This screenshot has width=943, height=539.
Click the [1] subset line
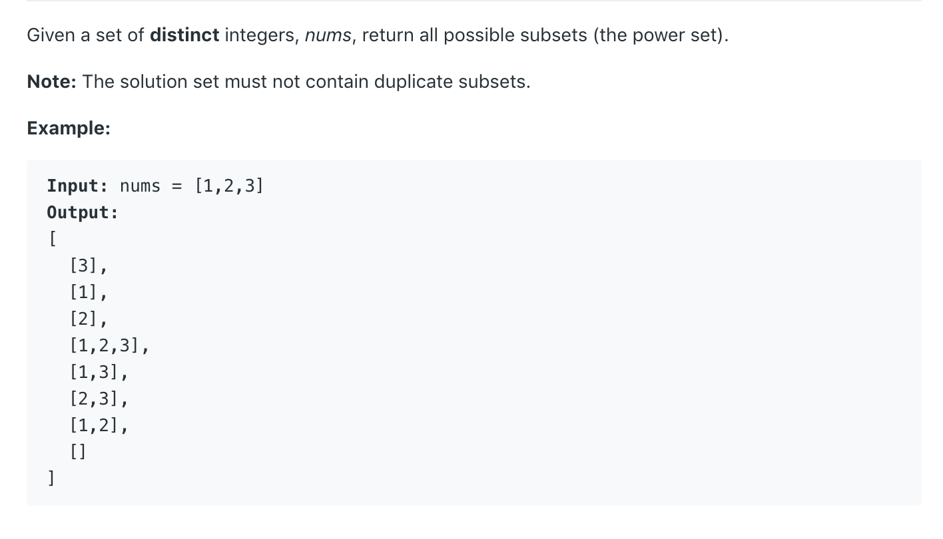[x=88, y=293]
